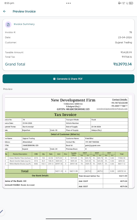This screenshot has width=137, height=220.
Task: Tap the invoice number 78 in summary
Action: pos(130,32)
